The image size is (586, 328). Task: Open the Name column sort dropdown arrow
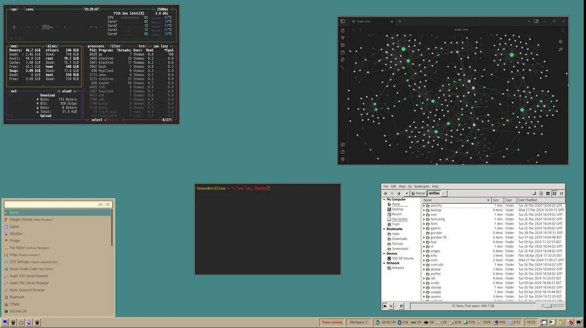pyautogui.click(x=488, y=200)
